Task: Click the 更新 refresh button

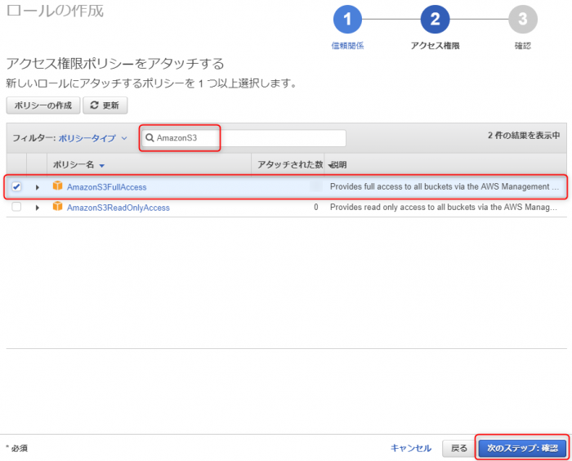Action: (105, 105)
